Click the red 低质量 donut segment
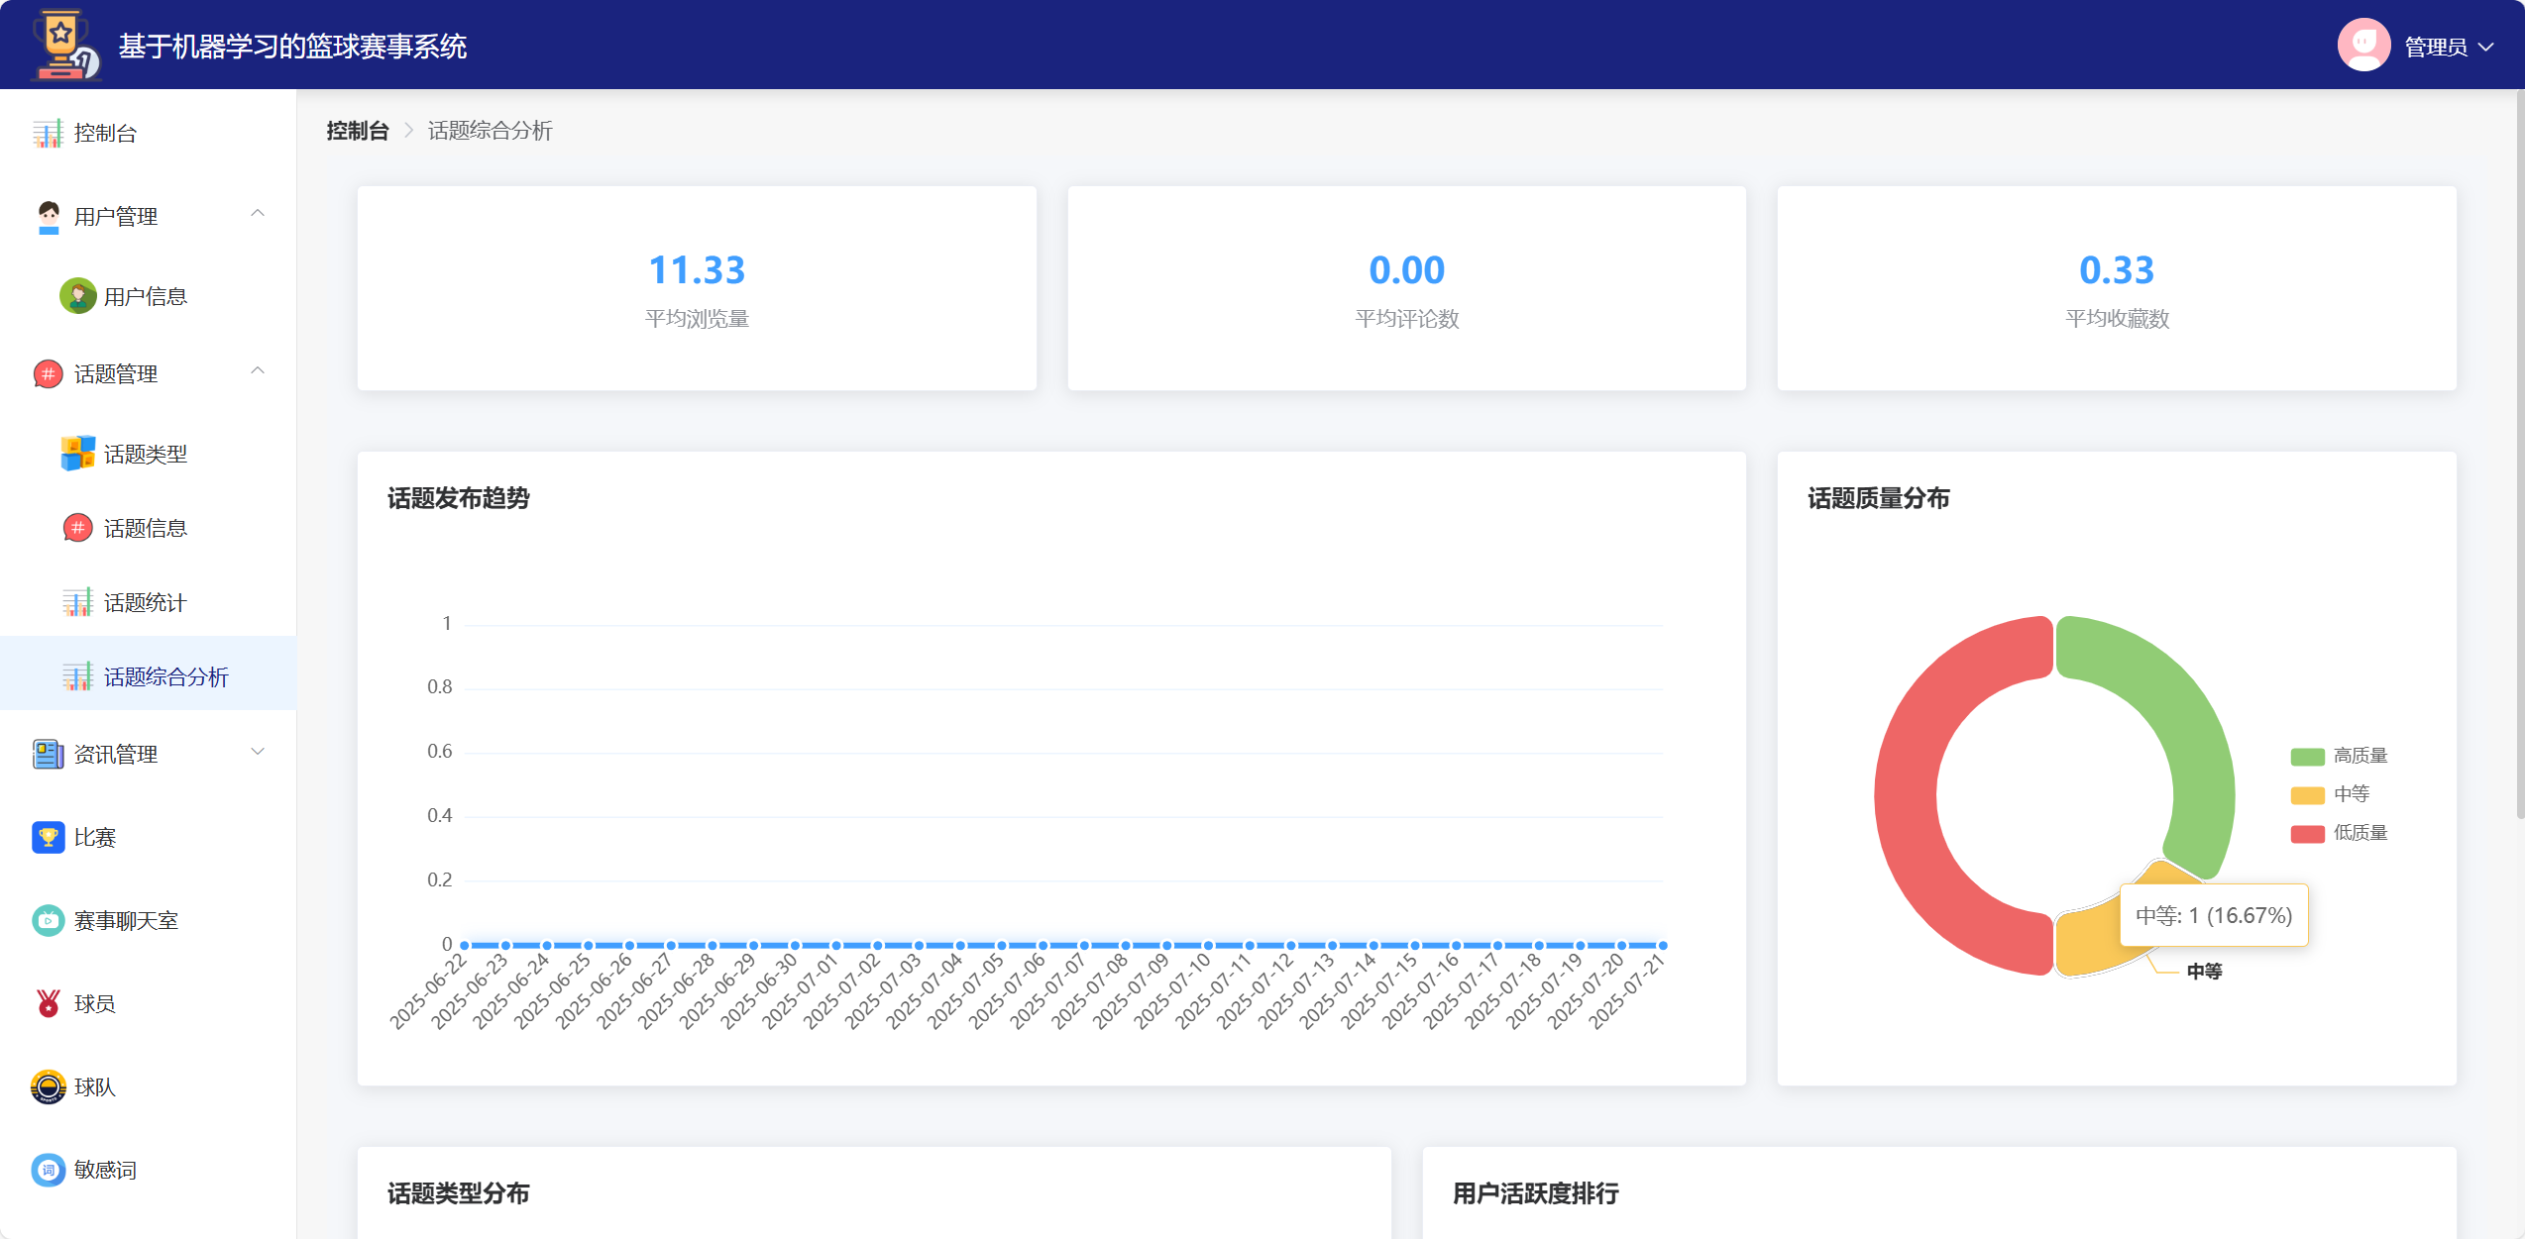This screenshot has width=2525, height=1239. (1908, 797)
